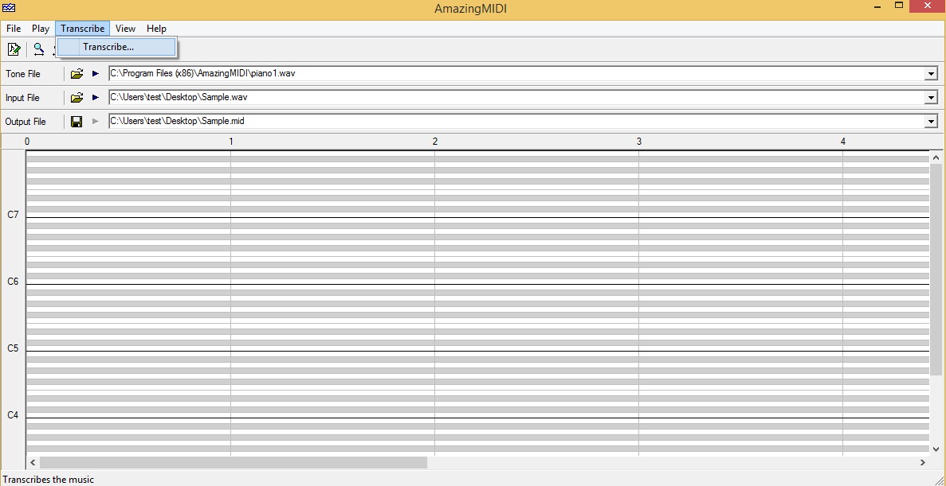946x486 pixels.
Task: Expand the Tone File path dropdown
Action: tap(931, 73)
